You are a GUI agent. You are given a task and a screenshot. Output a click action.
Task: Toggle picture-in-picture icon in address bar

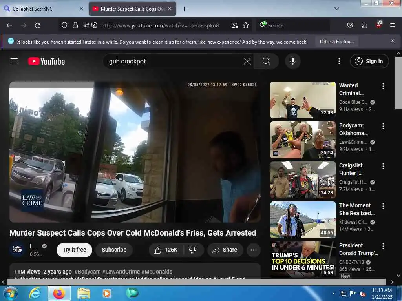(235, 25)
